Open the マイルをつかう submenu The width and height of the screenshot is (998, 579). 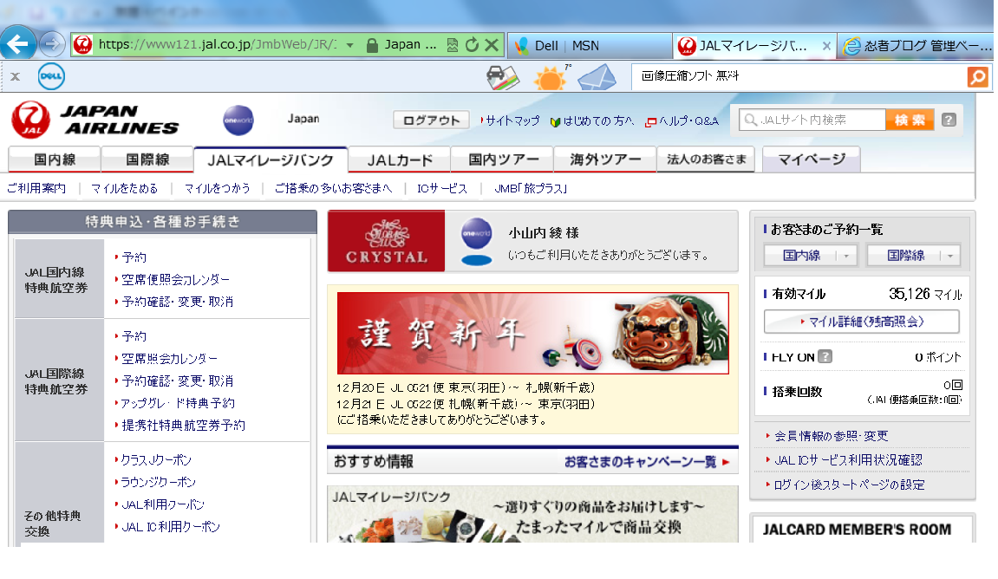coord(217,188)
